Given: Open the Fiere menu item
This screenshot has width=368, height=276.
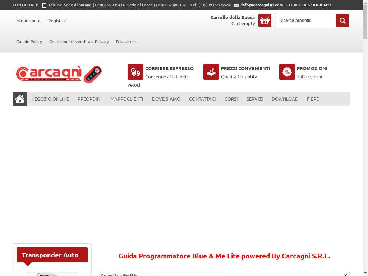Looking at the screenshot, I should (x=313, y=99).
